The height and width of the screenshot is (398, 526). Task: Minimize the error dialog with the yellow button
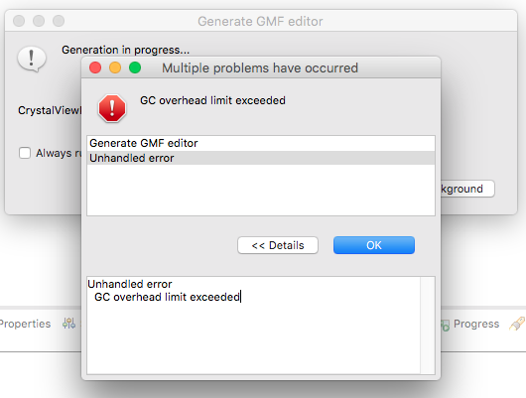[115, 67]
